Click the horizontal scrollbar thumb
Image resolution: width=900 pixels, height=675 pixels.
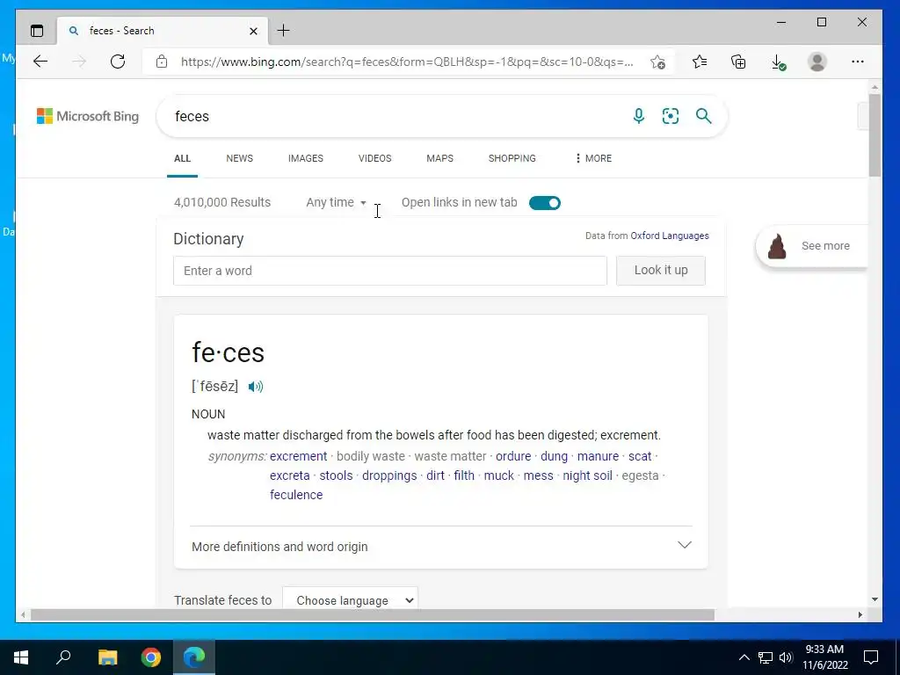(373, 614)
